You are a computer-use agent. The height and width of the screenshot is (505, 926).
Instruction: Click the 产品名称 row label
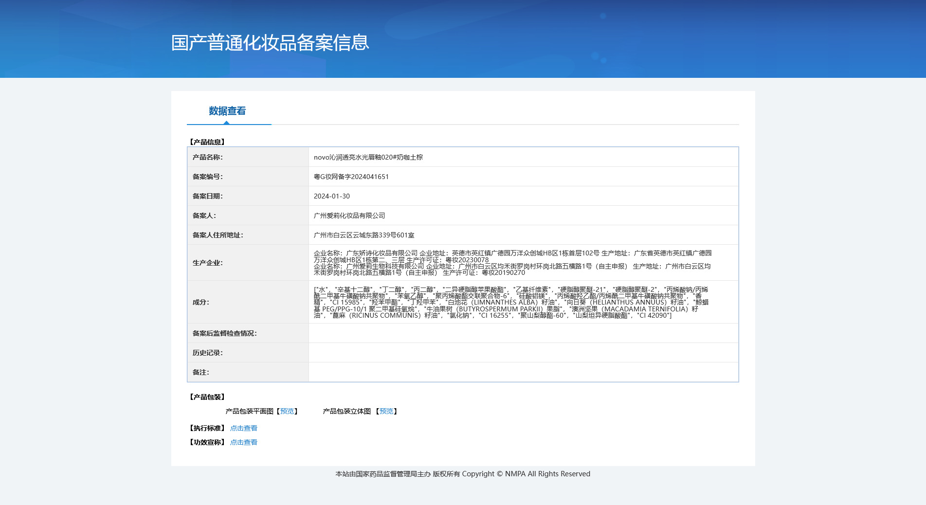(208, 157)
